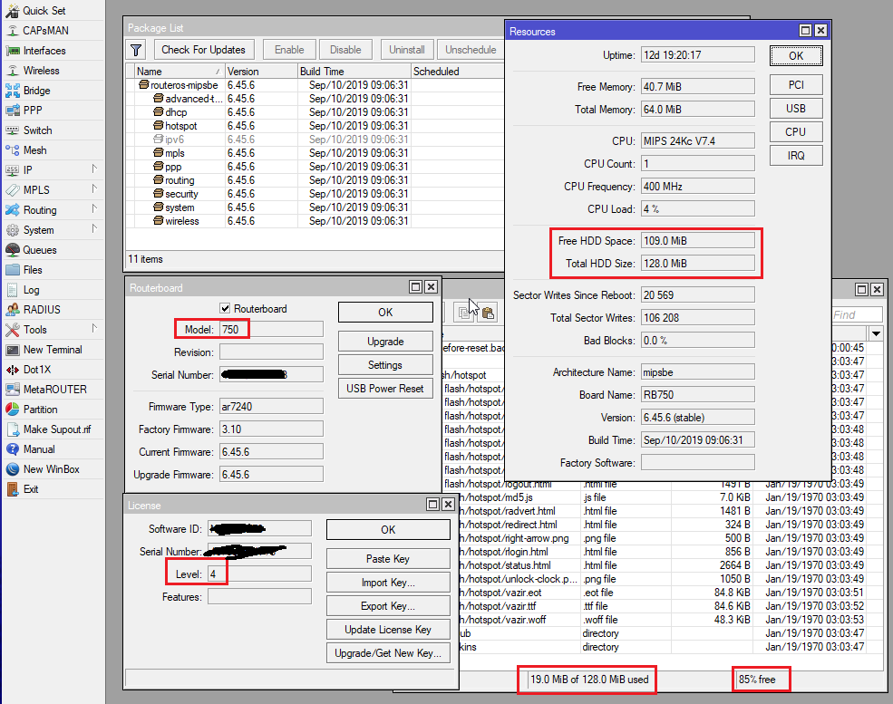Click the paste icon in File List toolbar

[x=488, y=313]
